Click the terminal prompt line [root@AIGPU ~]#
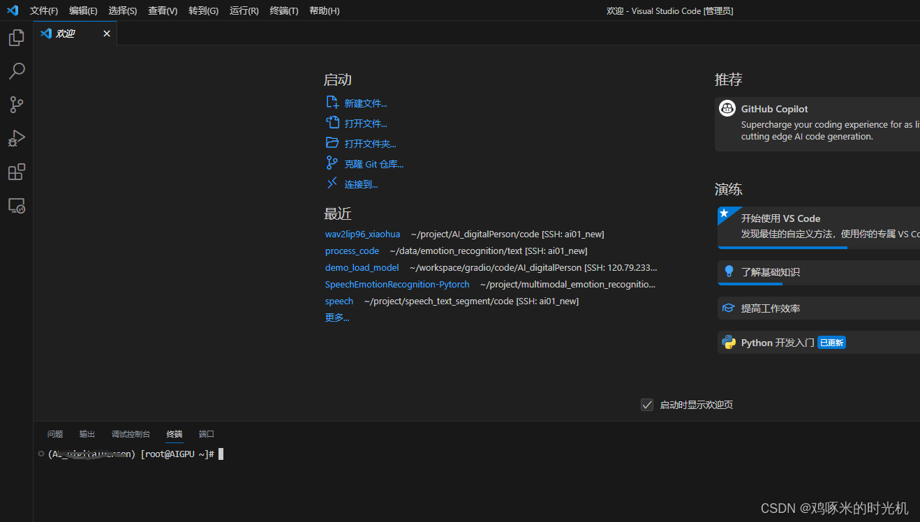 (177, 454)
